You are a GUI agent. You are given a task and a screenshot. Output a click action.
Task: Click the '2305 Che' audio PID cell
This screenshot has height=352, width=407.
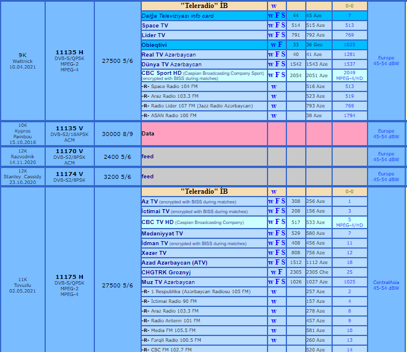point(319,272)
